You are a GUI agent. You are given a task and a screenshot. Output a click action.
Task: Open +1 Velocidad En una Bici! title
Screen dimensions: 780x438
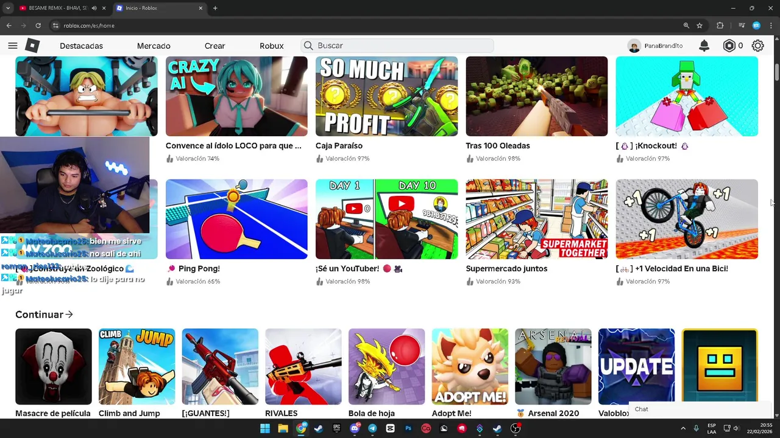672,268
